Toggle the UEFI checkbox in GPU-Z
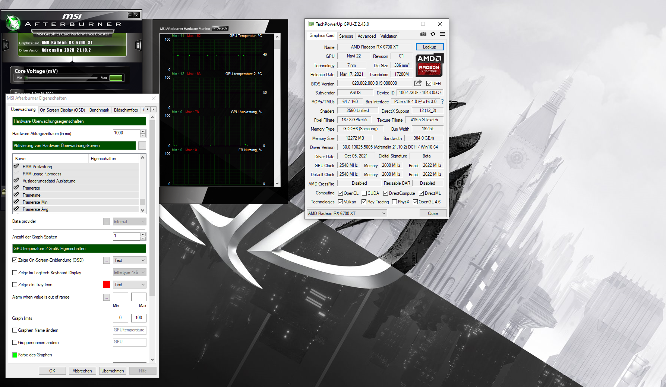 pyautogui.click(x=429, y=84)
